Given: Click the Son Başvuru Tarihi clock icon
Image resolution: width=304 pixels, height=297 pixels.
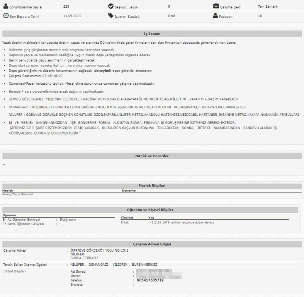Looking at the screenshot, I should (x=6, y=16).
